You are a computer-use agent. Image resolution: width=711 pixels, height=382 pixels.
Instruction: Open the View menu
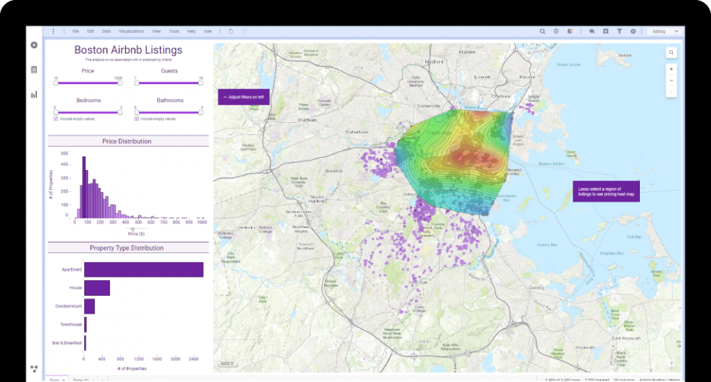(x=157, y=31)
